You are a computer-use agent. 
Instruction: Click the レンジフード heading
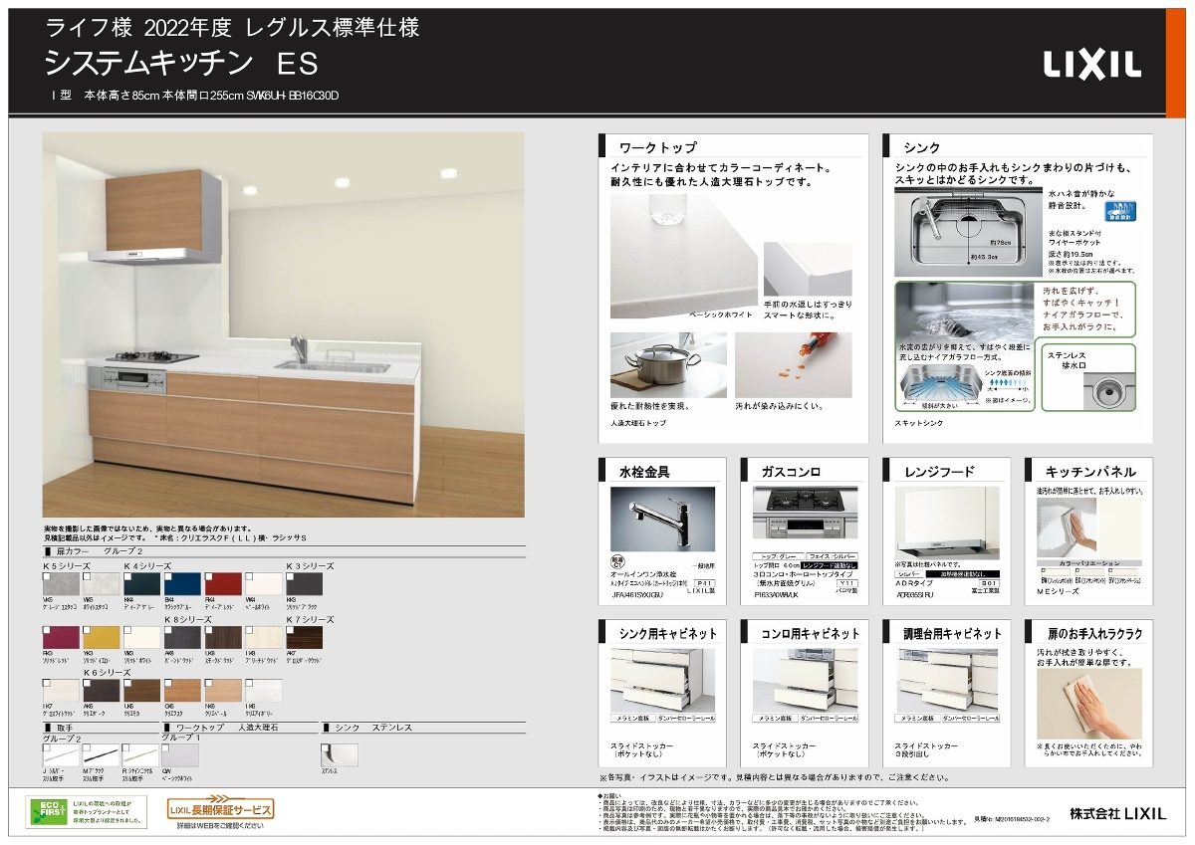[939, 472]
